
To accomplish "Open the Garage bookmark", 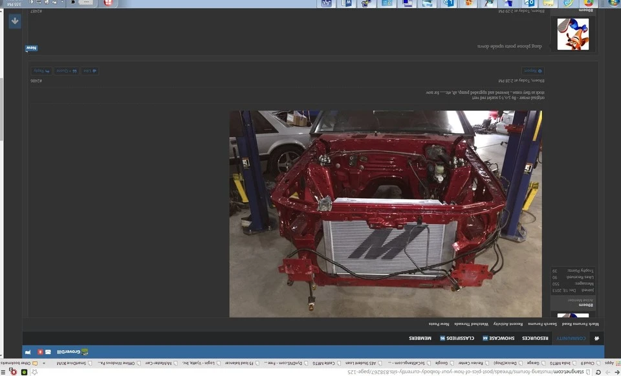I will (x=538, y=363).
